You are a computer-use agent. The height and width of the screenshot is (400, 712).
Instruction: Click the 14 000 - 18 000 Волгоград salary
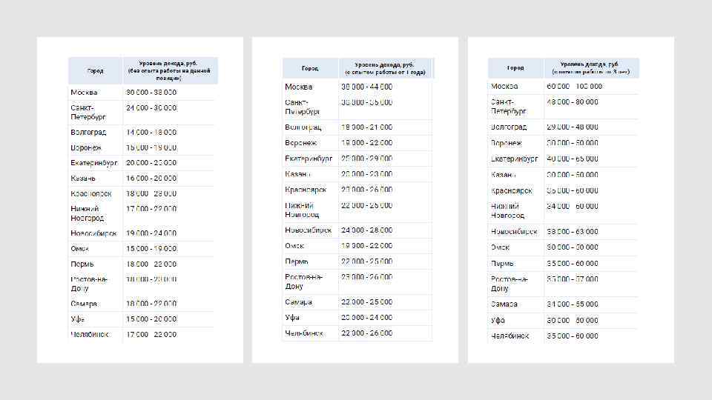pos(151,132)
